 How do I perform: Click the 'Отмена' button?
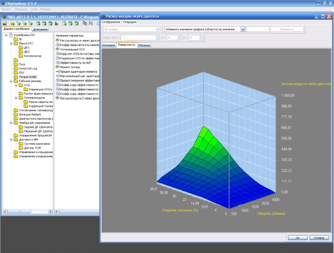point(319,237)
